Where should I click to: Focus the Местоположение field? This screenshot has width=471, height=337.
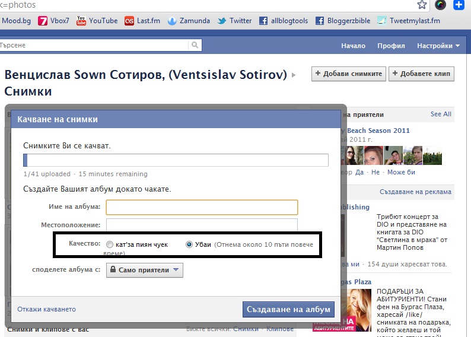click(x=202, y=225)
